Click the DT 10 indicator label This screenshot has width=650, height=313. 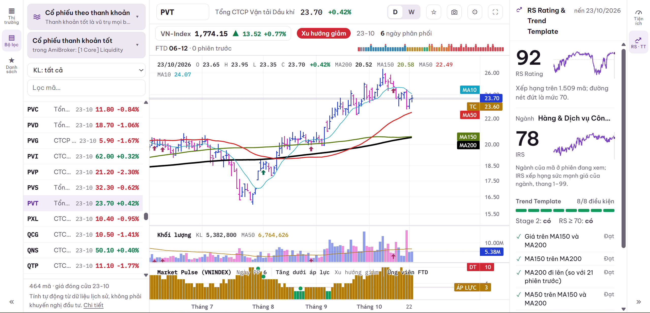click(x=480, y=267)
